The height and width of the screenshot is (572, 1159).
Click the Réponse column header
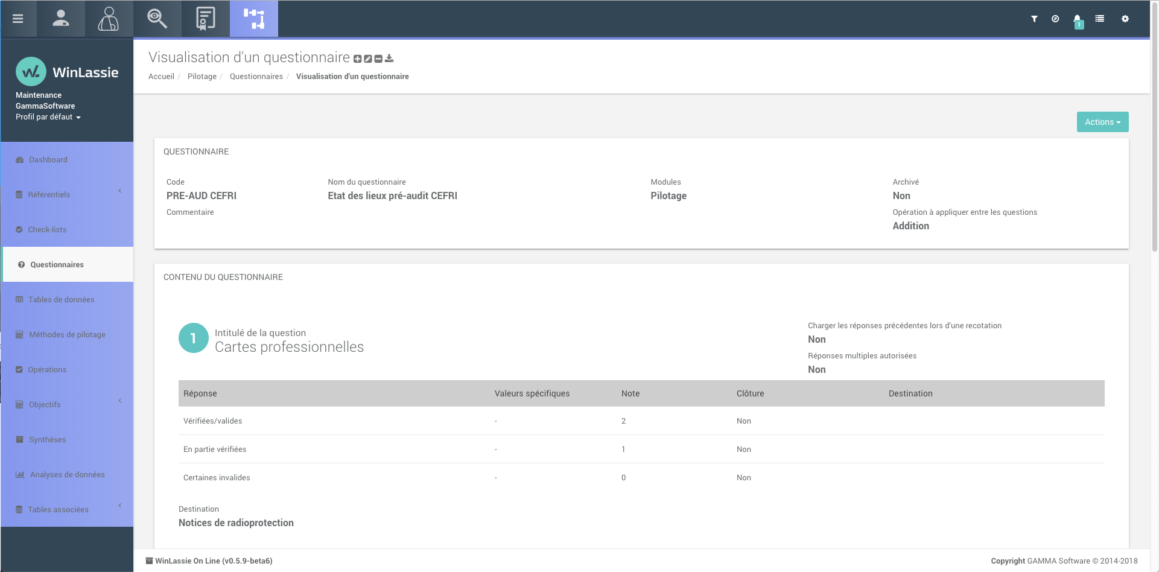coord(200,393)
